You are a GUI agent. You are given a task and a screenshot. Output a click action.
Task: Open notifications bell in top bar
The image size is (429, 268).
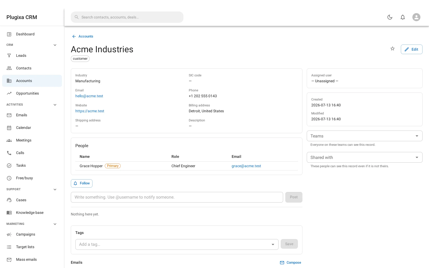coord(403,17)
